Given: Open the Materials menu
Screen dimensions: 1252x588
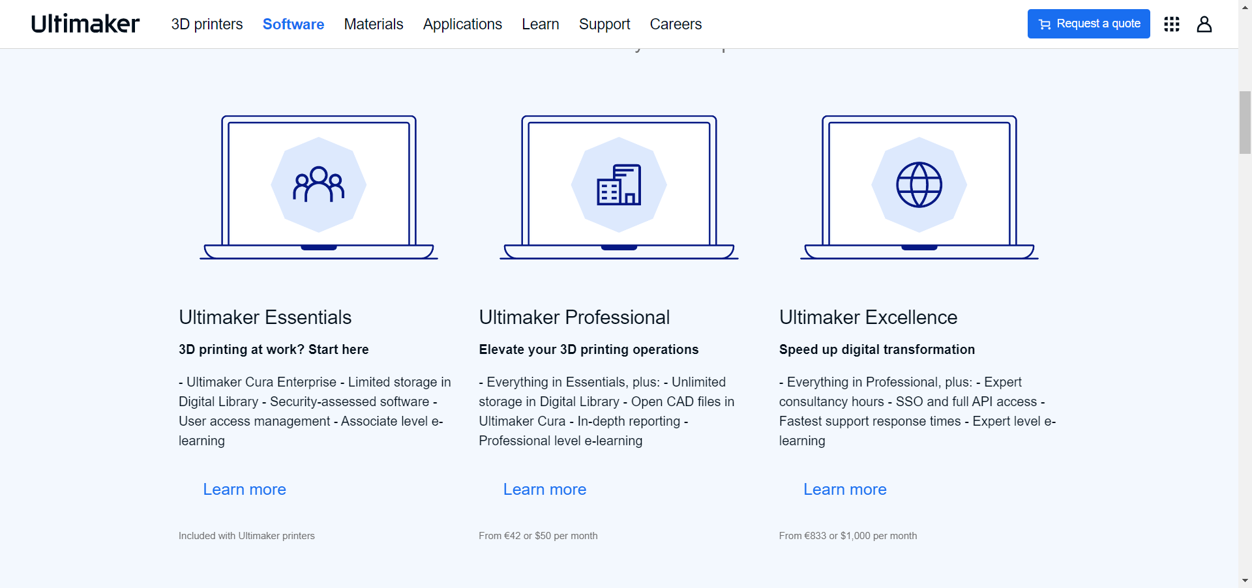Looking at the screenshot, I should click(x=374, y=24).
